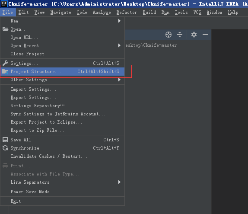Expand the Open Recent submenu arrow
This screenshot has width=248, height=214.
pos(119,45)
